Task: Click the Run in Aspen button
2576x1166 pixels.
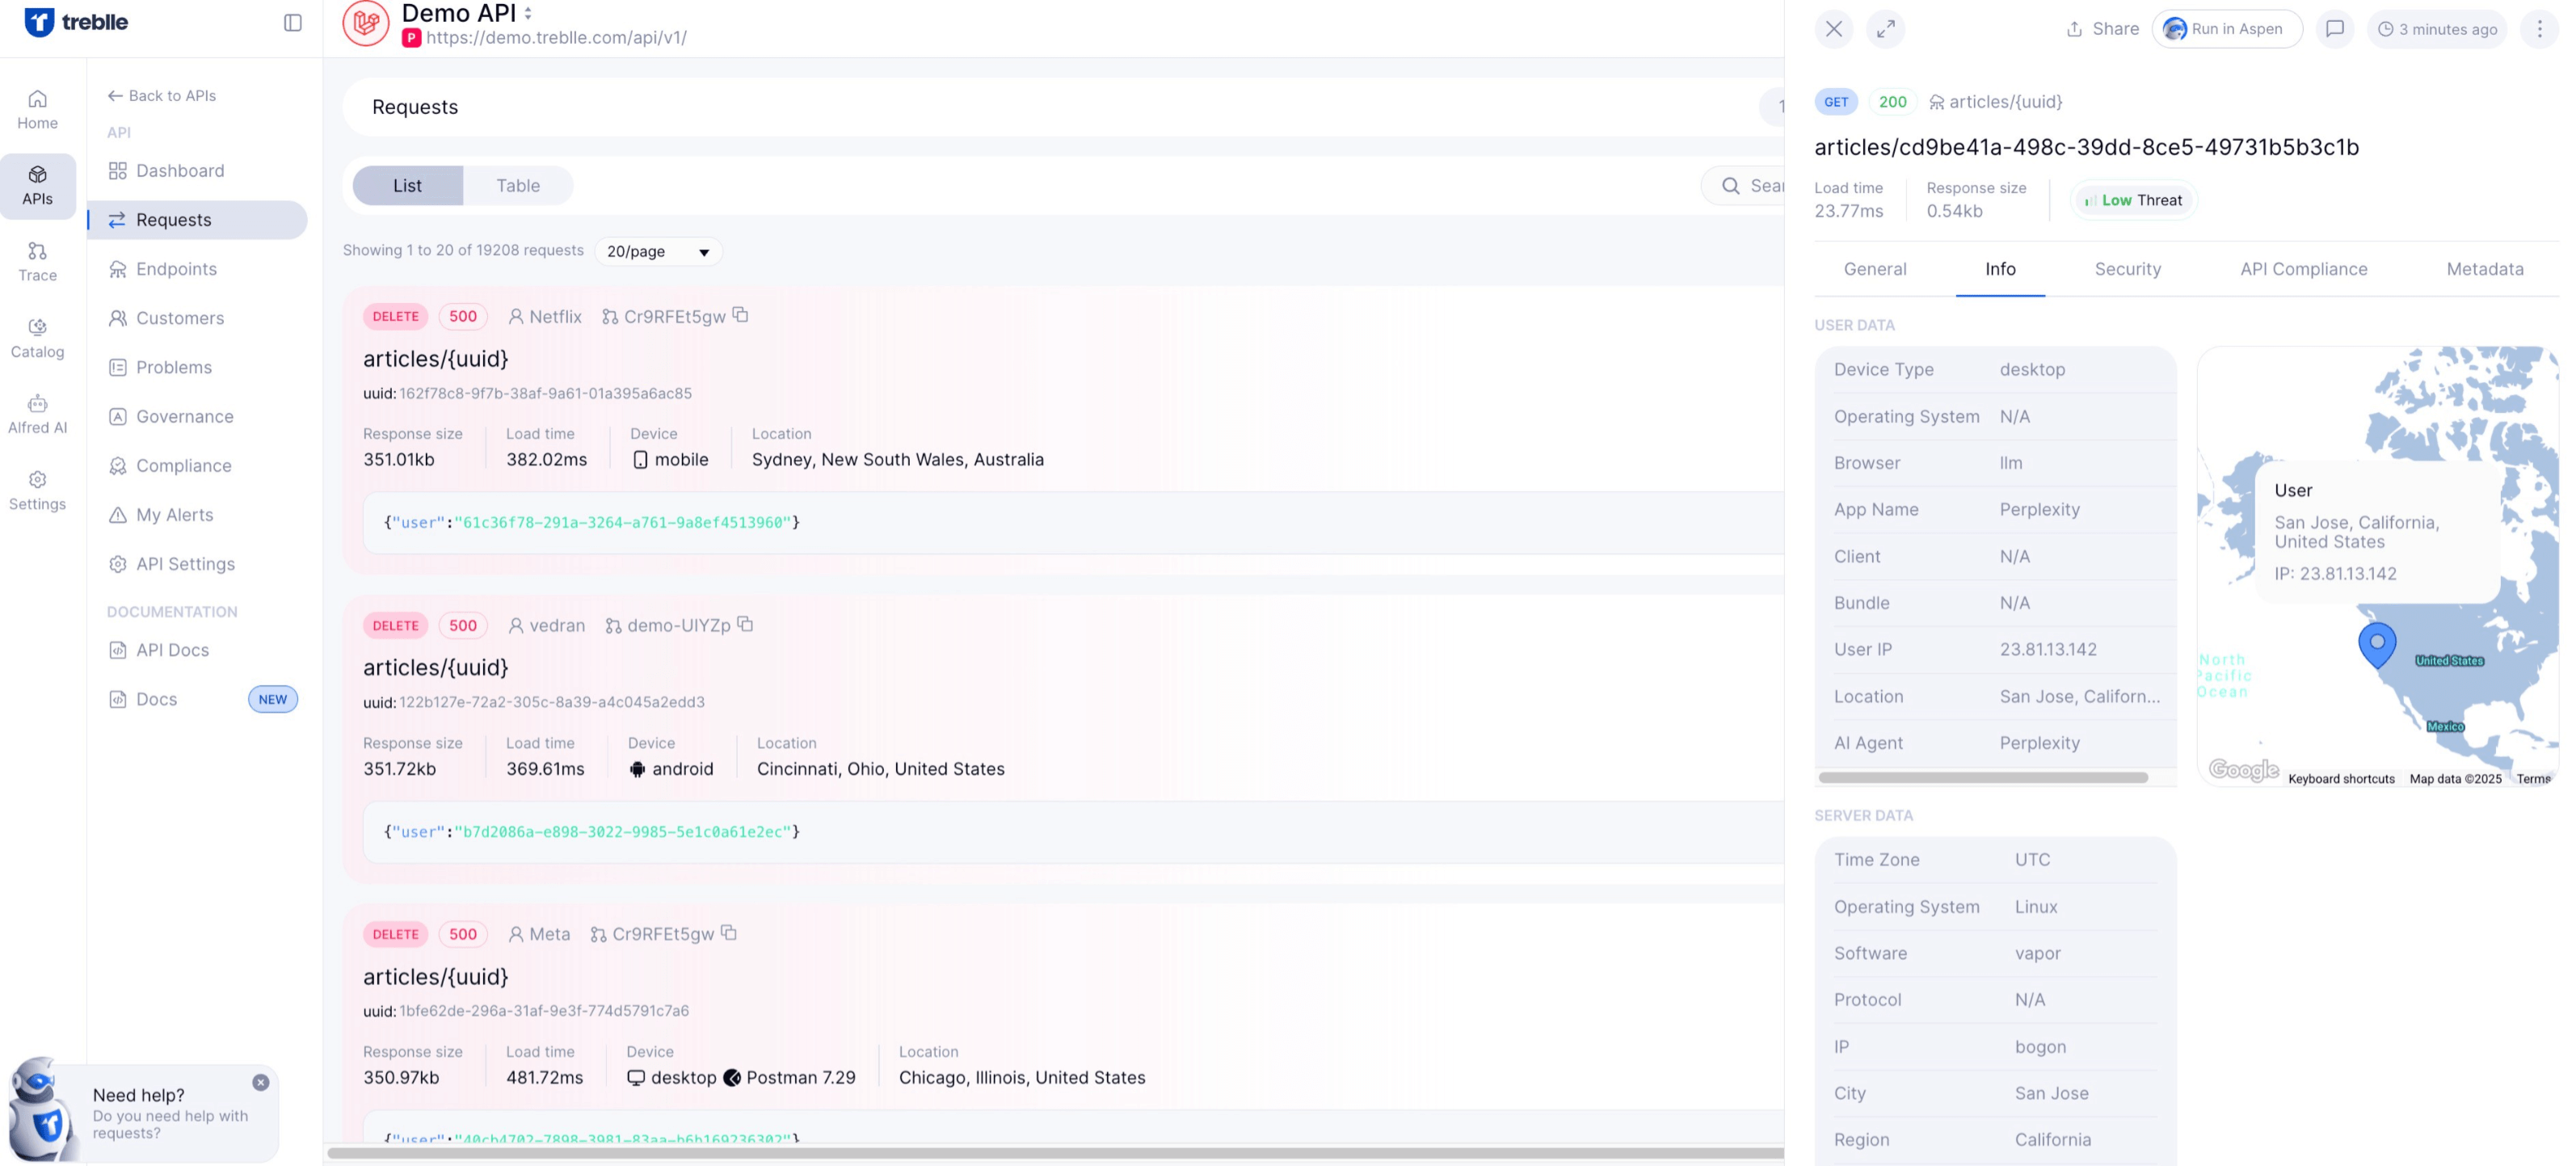Action: pyautogui.click(x=2226, y=29)
